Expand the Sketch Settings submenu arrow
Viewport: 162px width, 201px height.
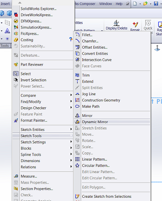pyautogui.click(x=71, y=141)
